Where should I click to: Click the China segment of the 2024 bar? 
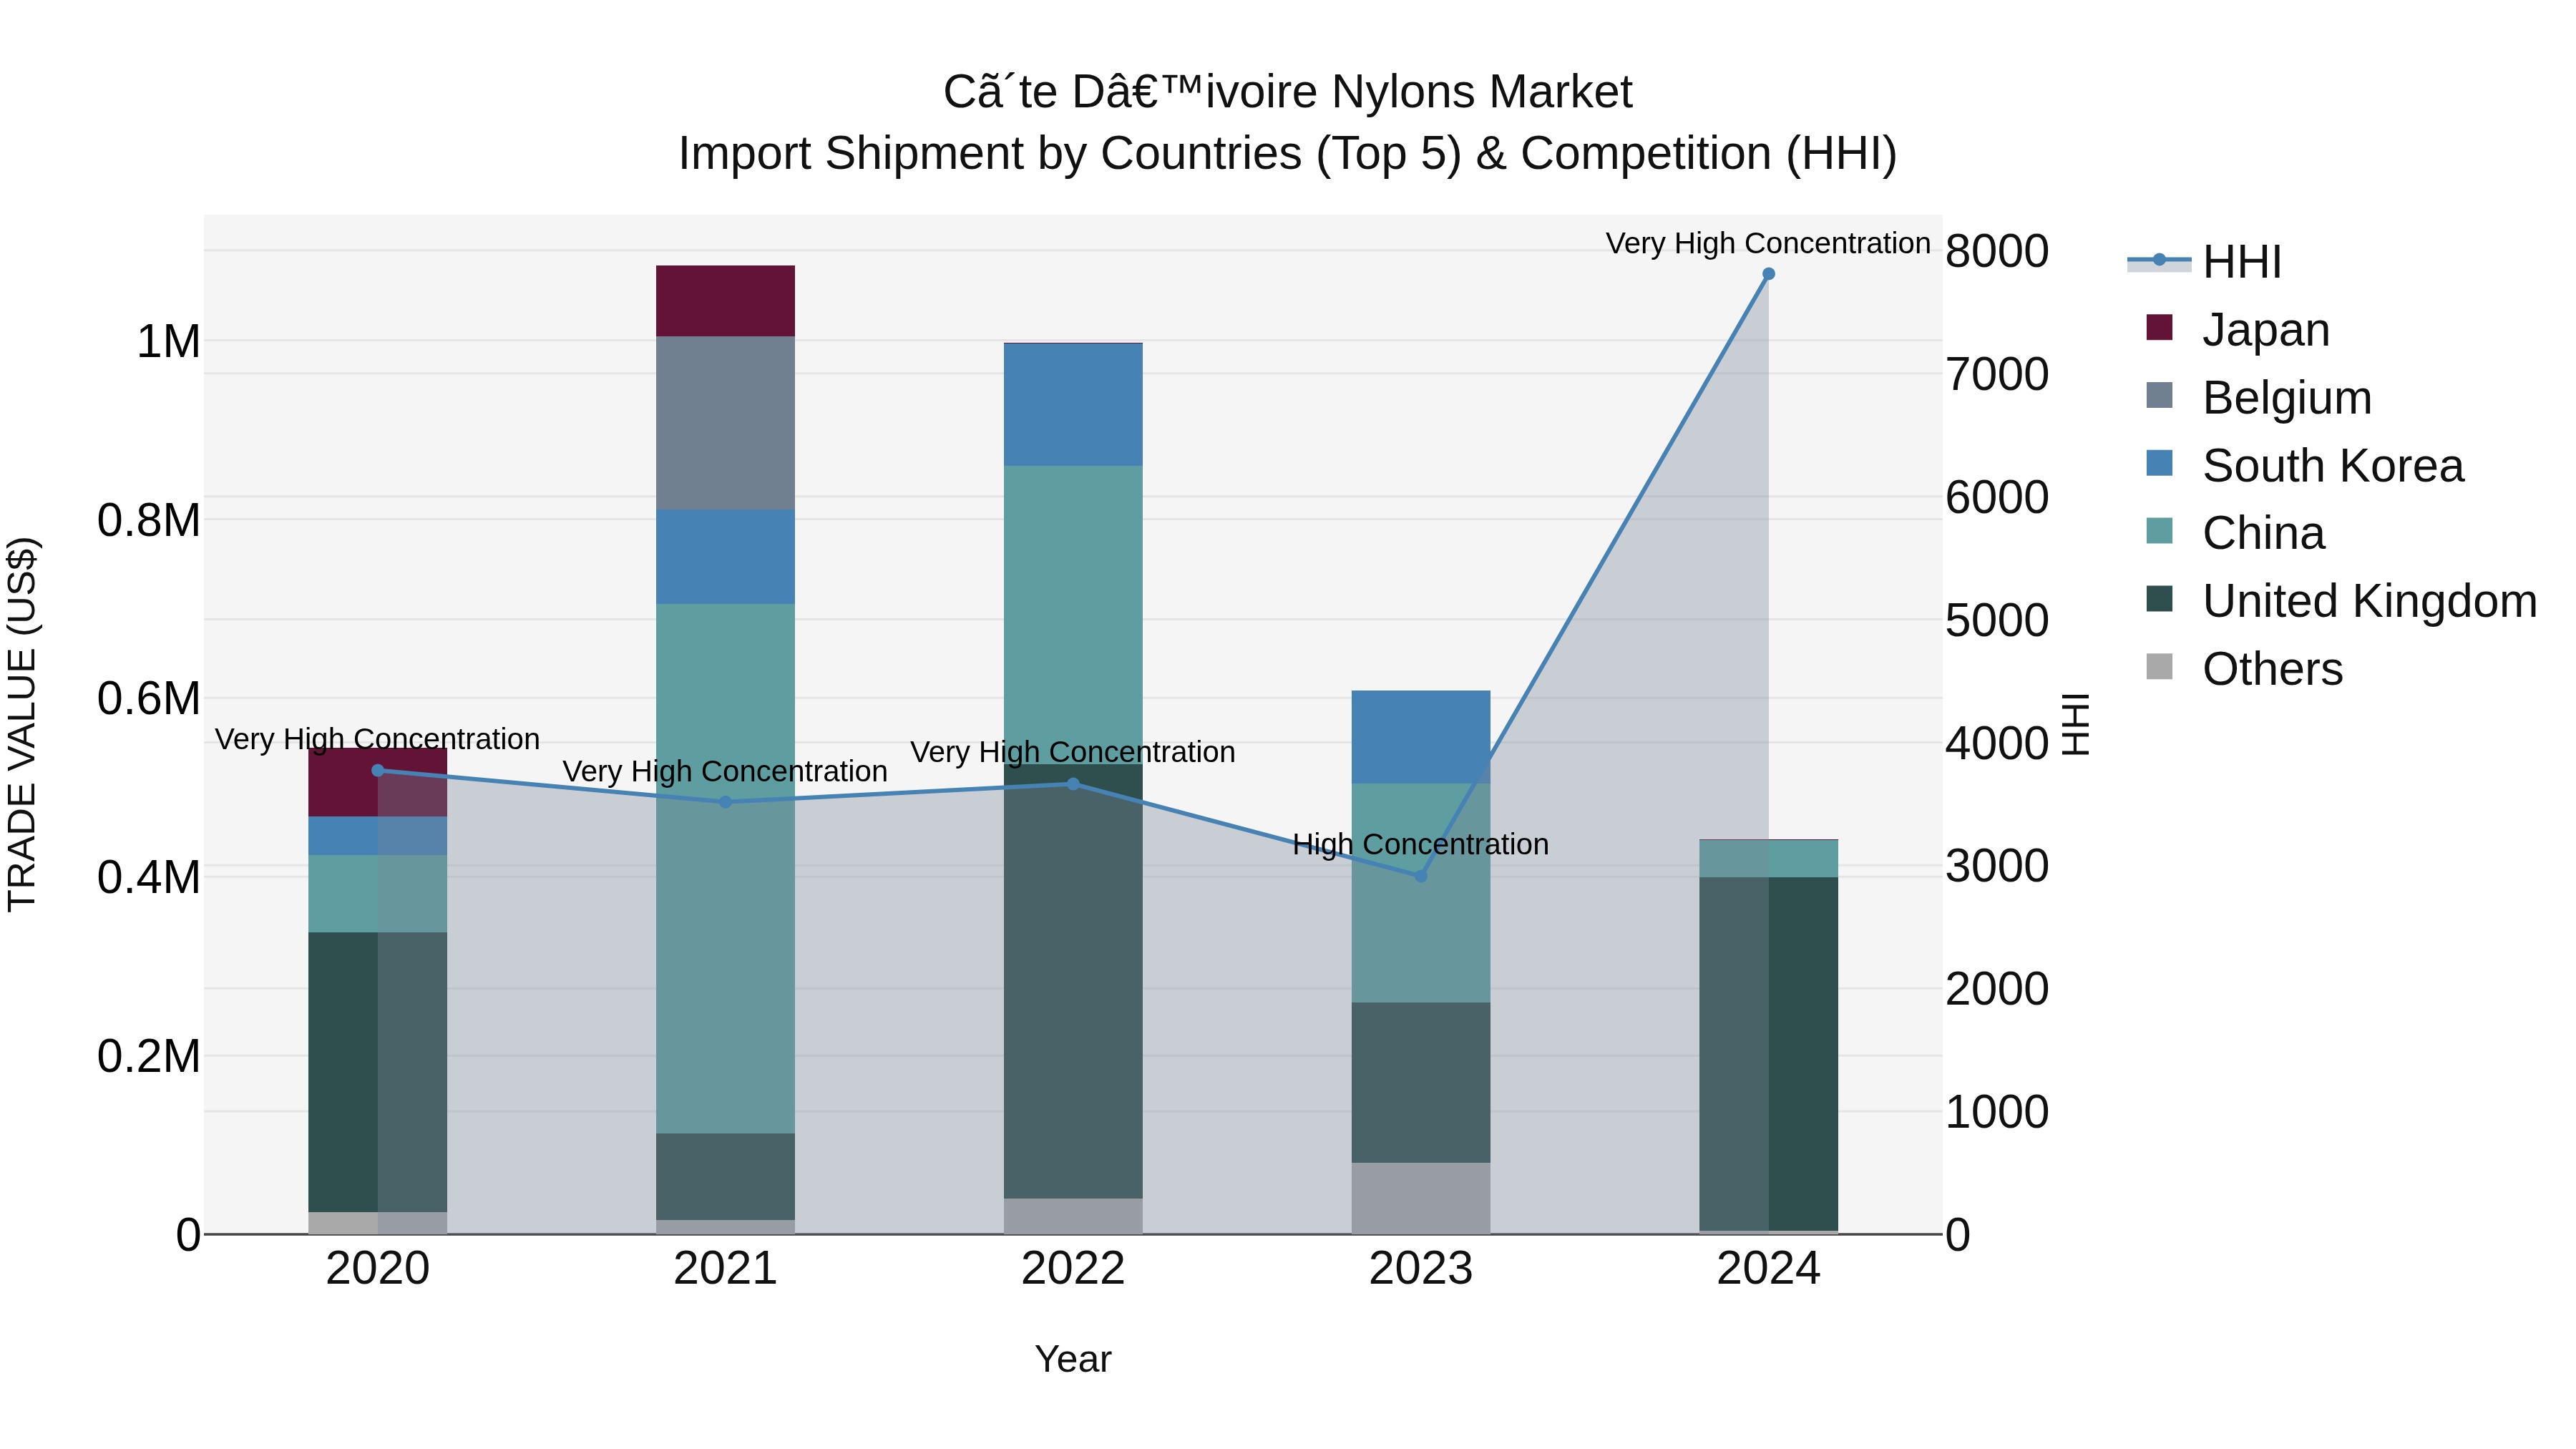pos(1768,859)
